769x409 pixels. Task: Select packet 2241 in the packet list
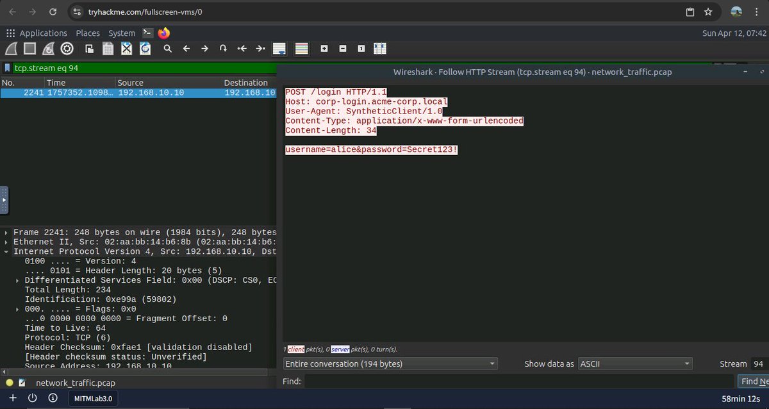pyautogui.click(x=138, y=92)
